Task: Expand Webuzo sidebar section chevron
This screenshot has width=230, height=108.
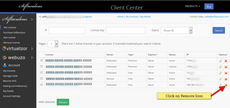Action: click(x=32, y=58)
